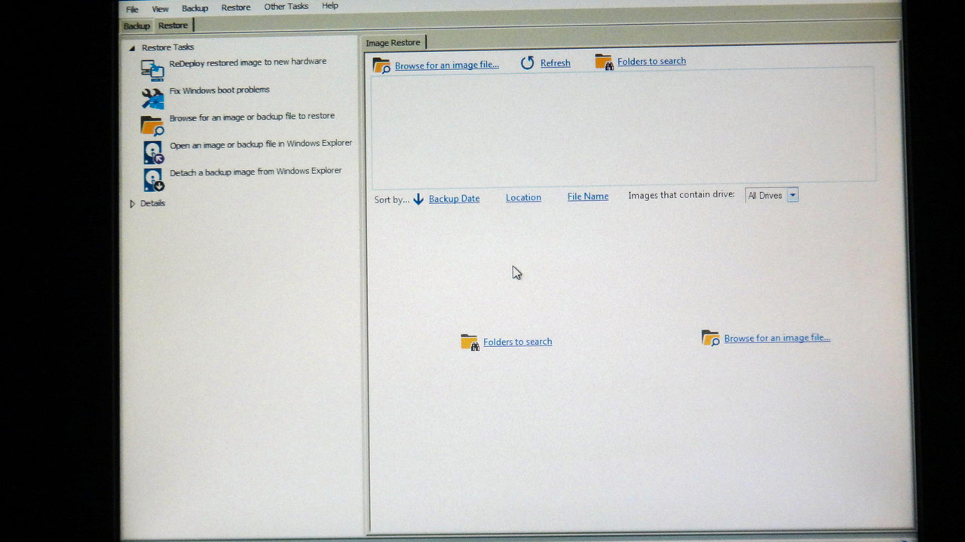Sort images by File Name

pos(588,196)
